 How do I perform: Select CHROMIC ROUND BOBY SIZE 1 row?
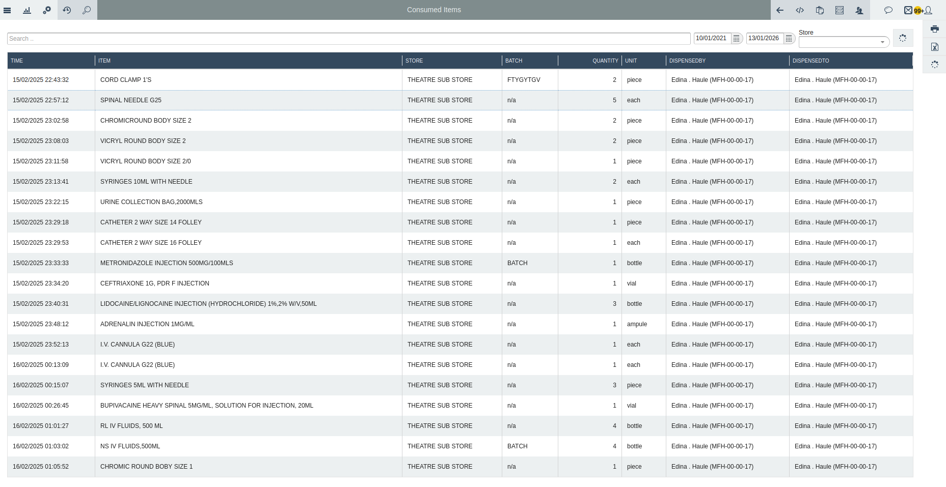(x=460, y=467)
